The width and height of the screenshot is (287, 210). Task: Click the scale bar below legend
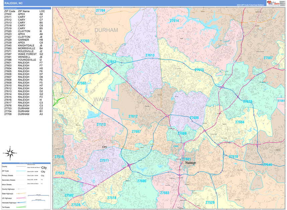click(38, 196)
